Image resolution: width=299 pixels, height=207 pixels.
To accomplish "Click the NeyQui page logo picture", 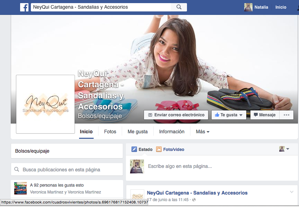I will [x=45, y=104].
